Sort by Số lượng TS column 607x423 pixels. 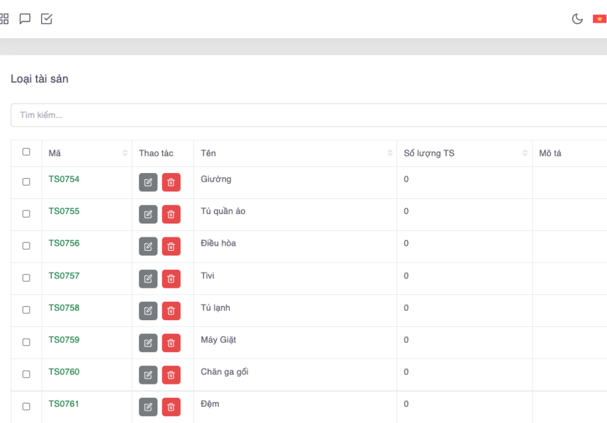524,153
